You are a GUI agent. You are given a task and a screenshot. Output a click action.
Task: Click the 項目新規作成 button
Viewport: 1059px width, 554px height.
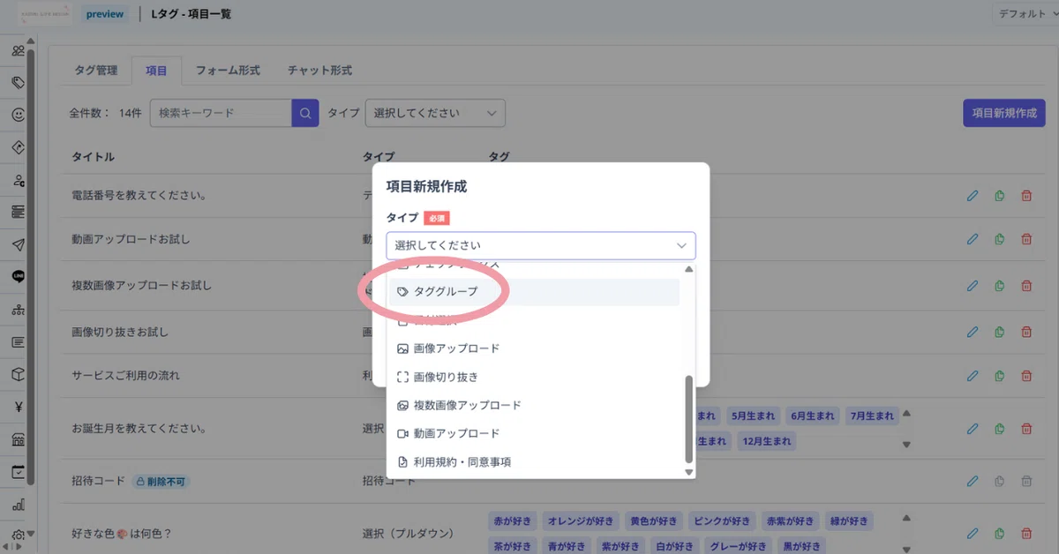click(x=1004, y=113)
